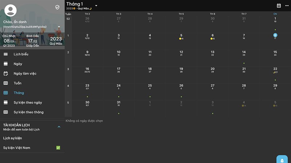Click the Tuần view icon
The width and height of the screenshot is (291, 163).
point(6,83)
